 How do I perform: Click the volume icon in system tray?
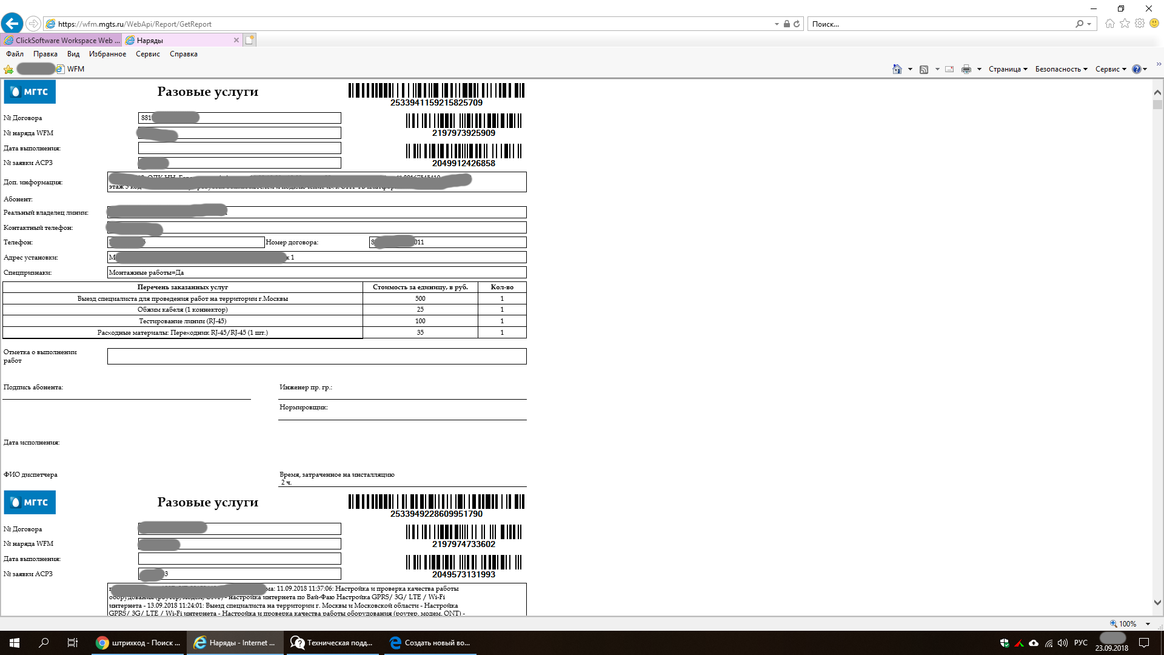(1062, 643)
